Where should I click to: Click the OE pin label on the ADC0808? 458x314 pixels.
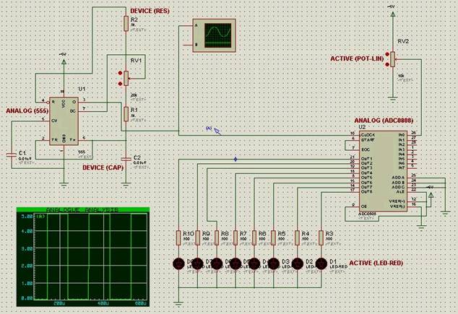[x=364, y=206]
